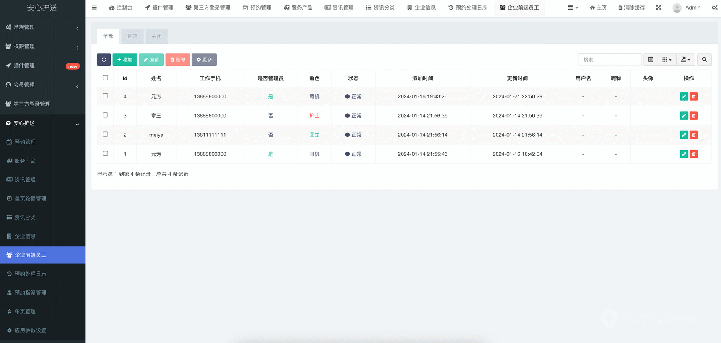This screenshot has width=721, height=343.
Task: Open the 预约管理 top navigation tab
Action: (x=257, y=8)
